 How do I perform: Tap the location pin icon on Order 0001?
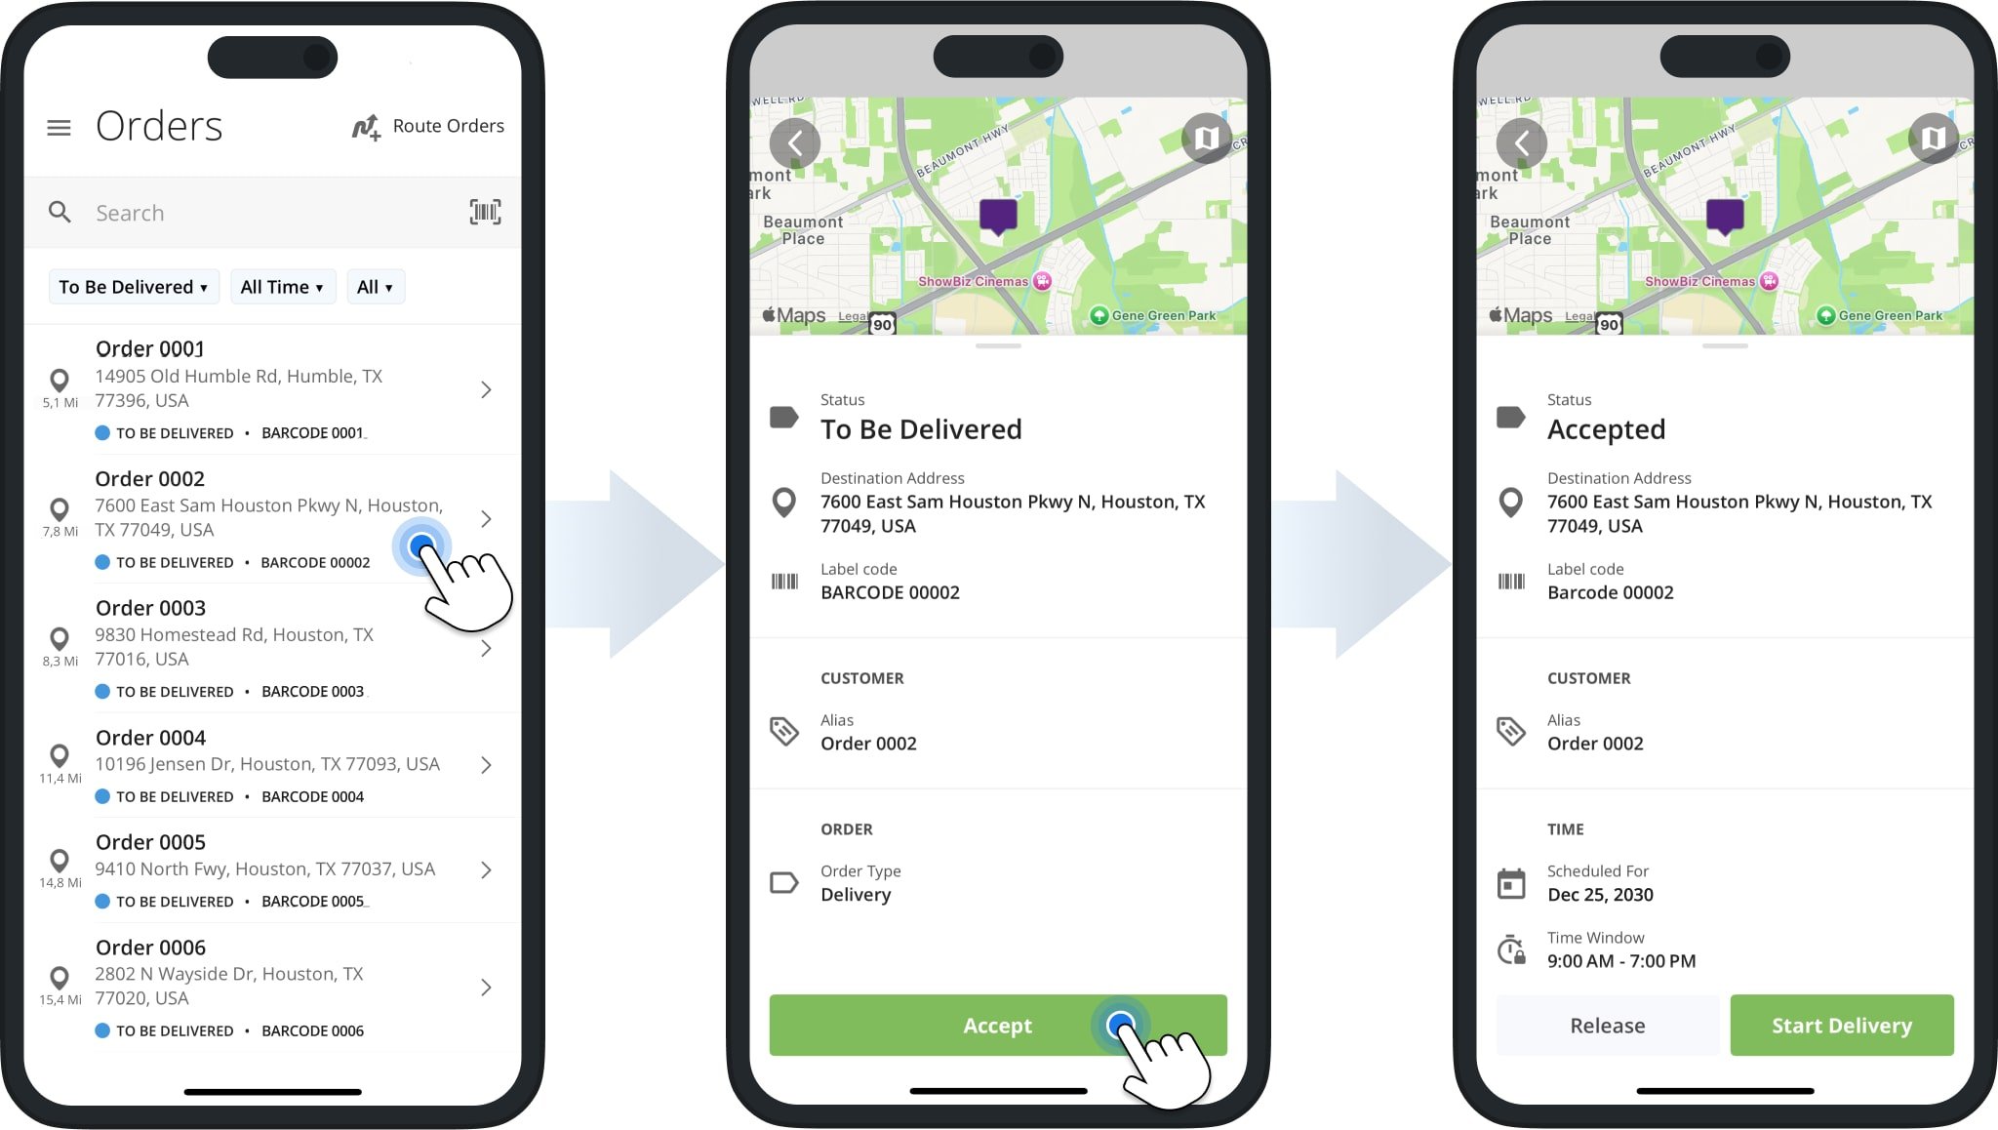point(58,382)
